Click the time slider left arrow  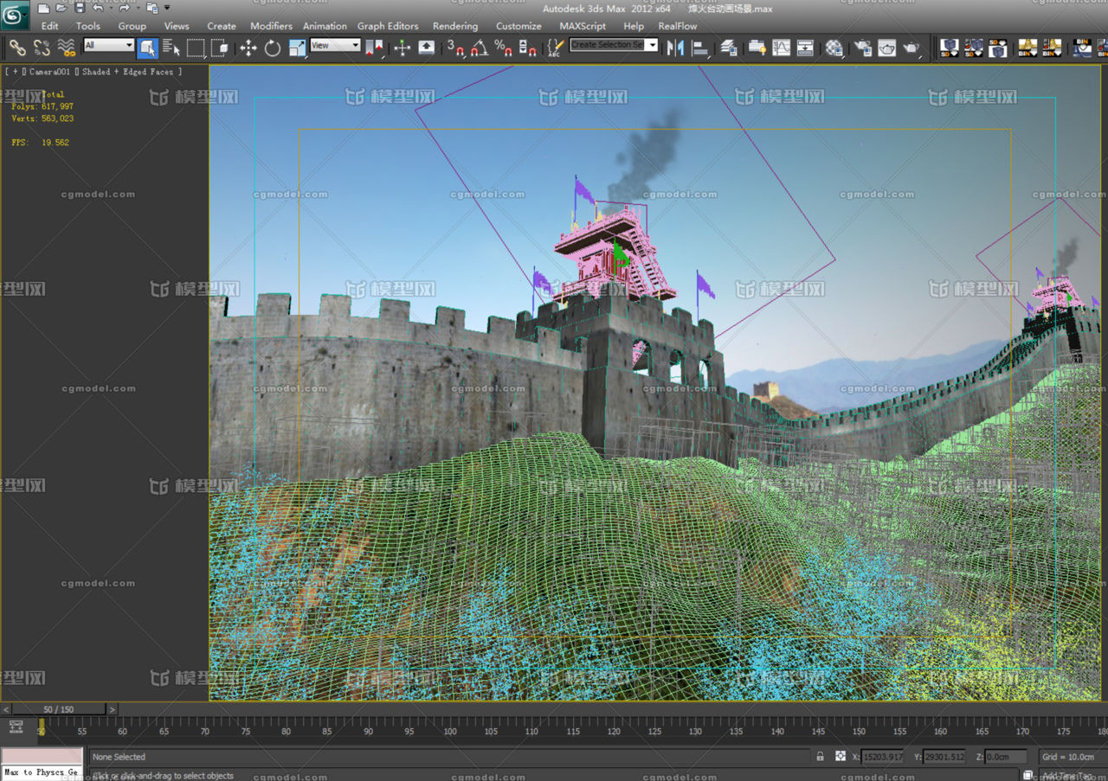point(6,709)
